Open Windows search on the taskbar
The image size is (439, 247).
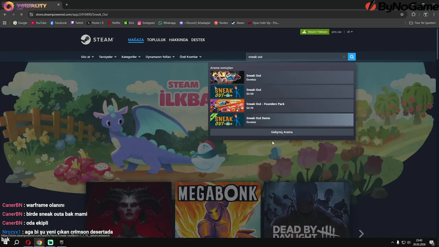pos(16,242)
